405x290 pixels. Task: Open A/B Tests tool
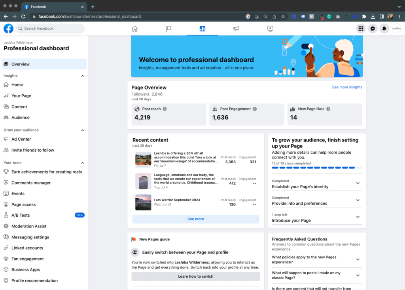point(44,215)
